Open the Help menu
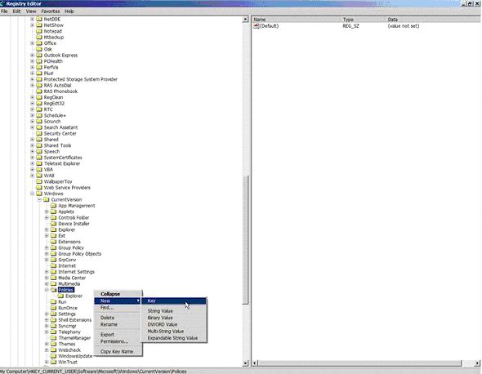This screenshot has width=482, height=374. (69, 11)
